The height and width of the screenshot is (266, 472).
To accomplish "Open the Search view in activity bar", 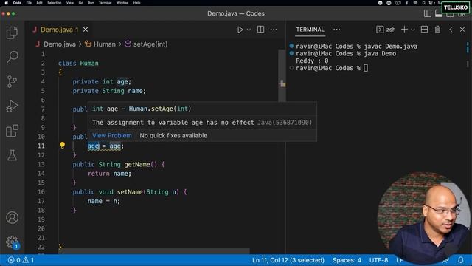I will coord(12,57).
